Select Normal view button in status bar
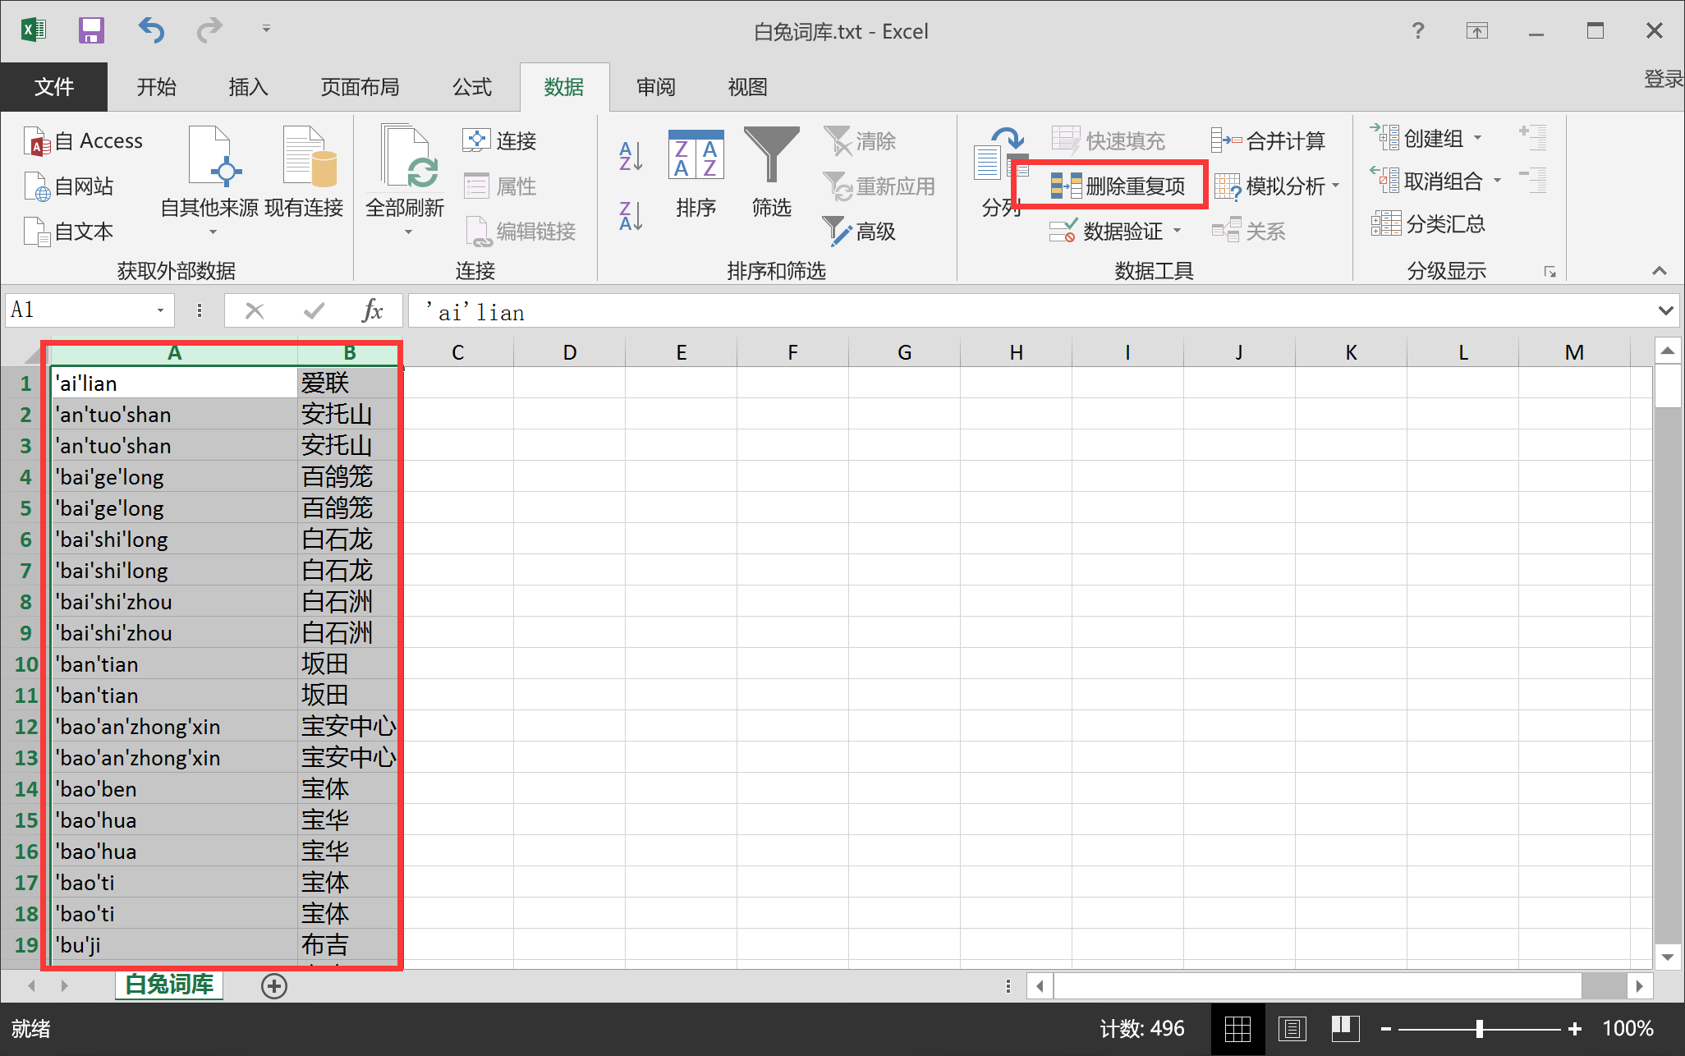 pos(1237,1028)
